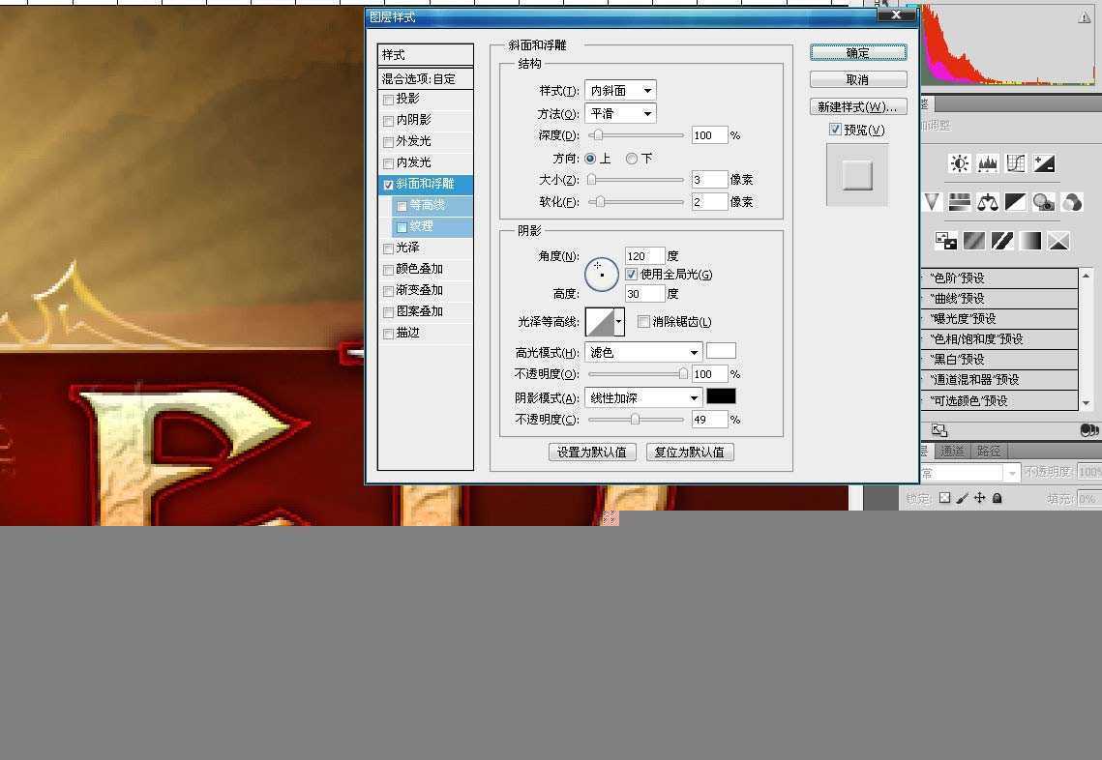Image resolution: width=1102 pixels, height=760 pixels.
Task: Enable the 投影 drop shadow checkbox
Action: tap(388, 100)
